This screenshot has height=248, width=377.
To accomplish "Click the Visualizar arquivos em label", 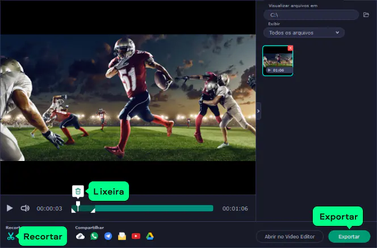I will pyautogui.click(x=293, y=6).
